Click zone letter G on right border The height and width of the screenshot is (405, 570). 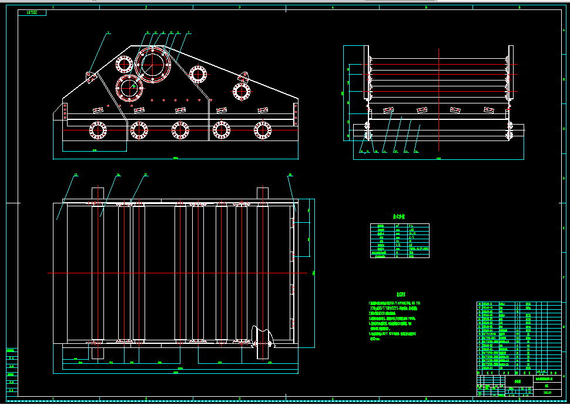click(564, 327)
